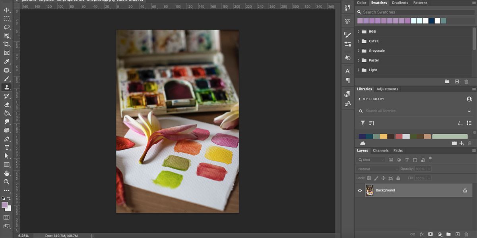Switch to the Paths tab

pos(398,151)
